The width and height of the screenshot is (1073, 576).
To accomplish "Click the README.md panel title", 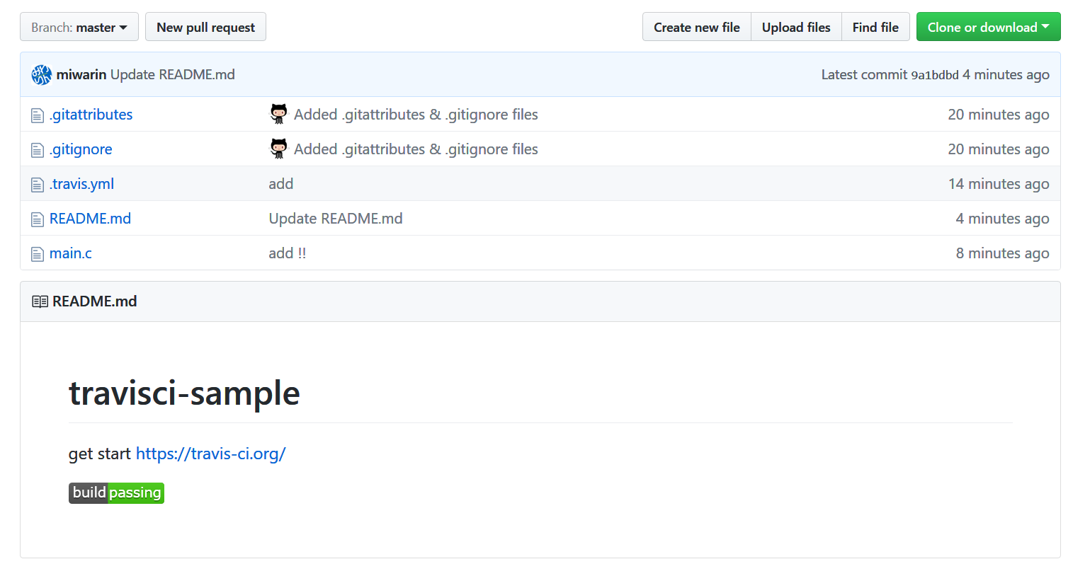I will coord(95,301).
